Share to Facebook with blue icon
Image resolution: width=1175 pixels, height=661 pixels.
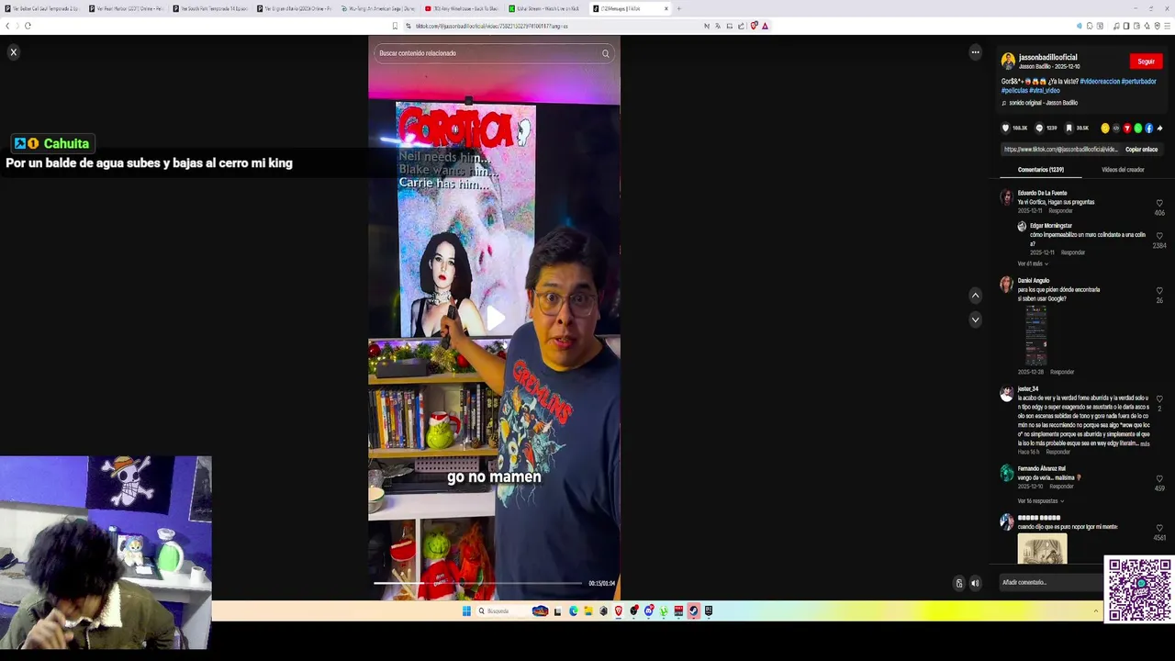[x=1148, y=129]
